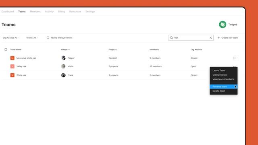Click Pepper's avatar
This screenshot has width=258, height=145.
63,58
